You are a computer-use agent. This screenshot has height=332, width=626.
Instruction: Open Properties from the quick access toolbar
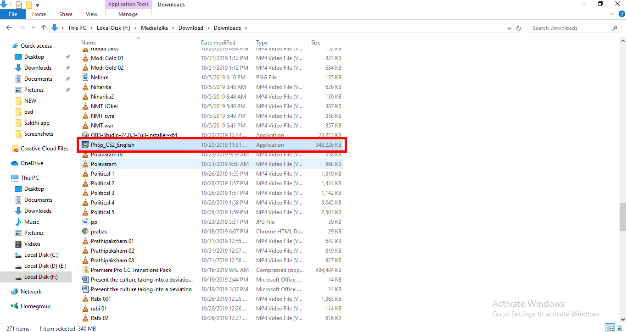[x=18, y=5]
